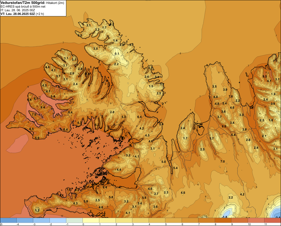Select the legend swatch between 4 and 5
281x226 pixels.
(x=157, y=220)
